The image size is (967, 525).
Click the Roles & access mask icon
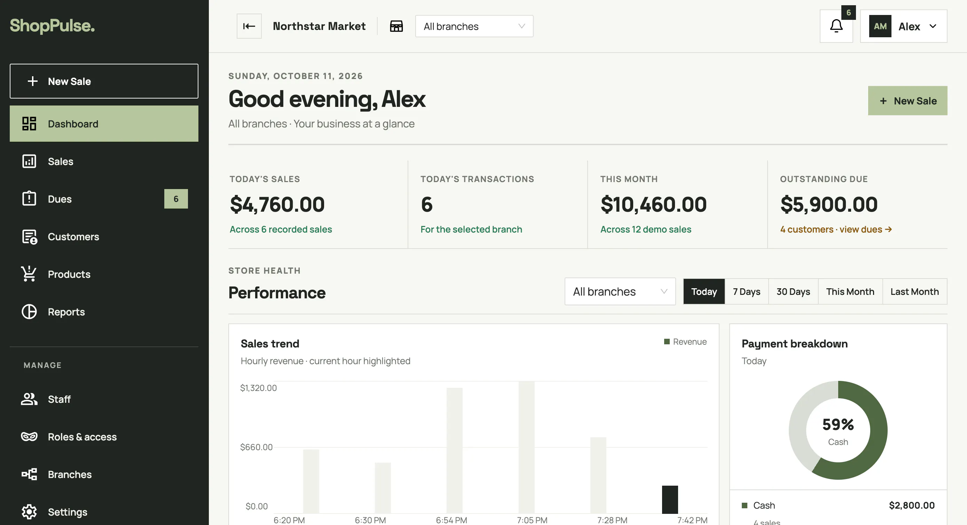pyautogui.click(x=29, y=436)
